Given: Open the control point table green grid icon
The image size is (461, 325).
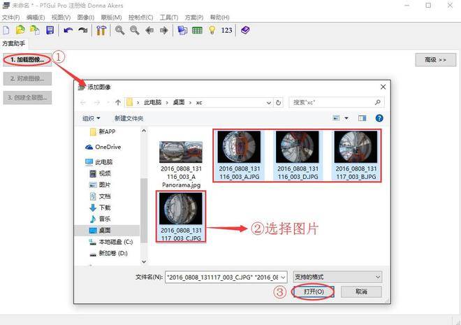Looking at the screenshot, I should (x=197, y=30).
